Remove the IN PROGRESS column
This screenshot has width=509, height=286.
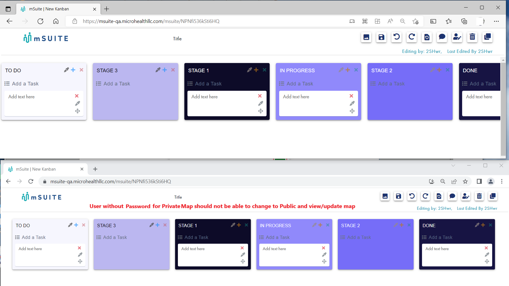[x=356, y=70]
